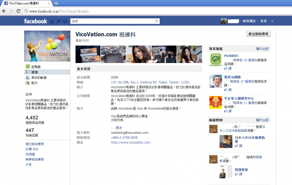Image resolution: width=292 pixels, height=185 pixels.
Task: Click the 建立粉絲專頁 button at top right
Action: click(x=259, y=34)
